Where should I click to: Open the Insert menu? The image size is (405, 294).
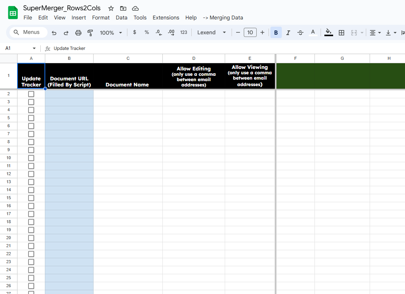79,18
